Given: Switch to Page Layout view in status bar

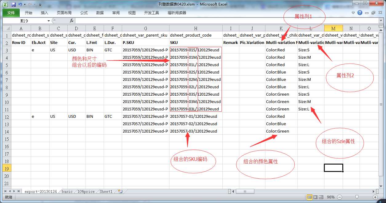Looking at the screenshot, I should tap(315, 197).
